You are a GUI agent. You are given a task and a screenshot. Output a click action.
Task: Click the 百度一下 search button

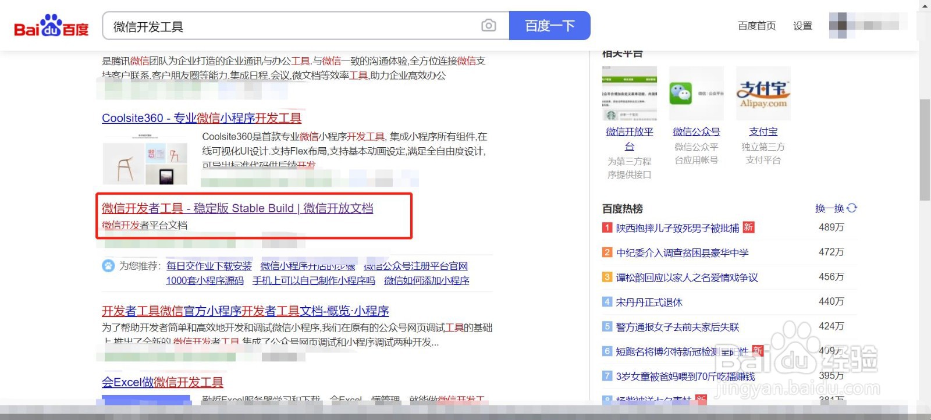550,26
